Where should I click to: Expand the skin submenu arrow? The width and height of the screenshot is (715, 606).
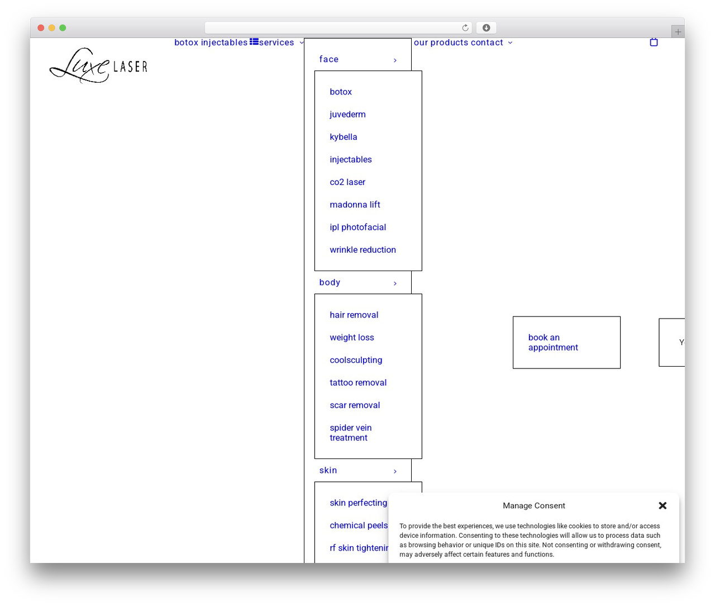click(395, 471)
